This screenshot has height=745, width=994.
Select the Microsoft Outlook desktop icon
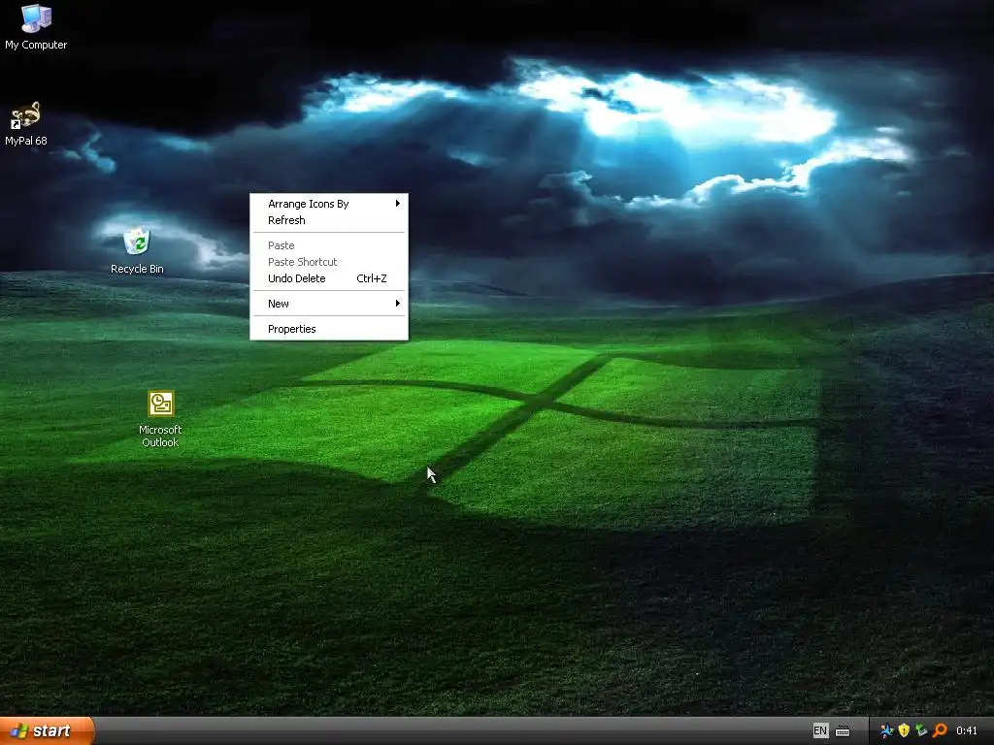click(x=160, y=419)
